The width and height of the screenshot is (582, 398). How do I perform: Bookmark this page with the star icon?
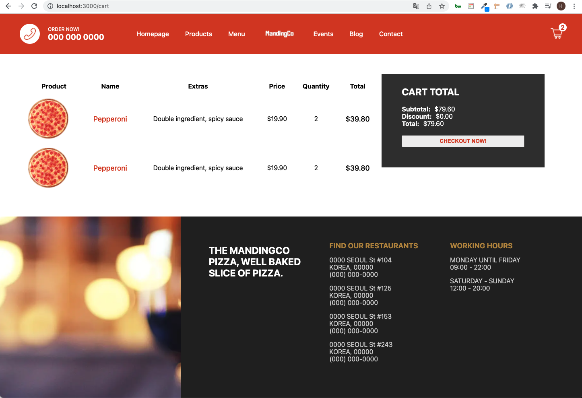(x=442, y=6)
